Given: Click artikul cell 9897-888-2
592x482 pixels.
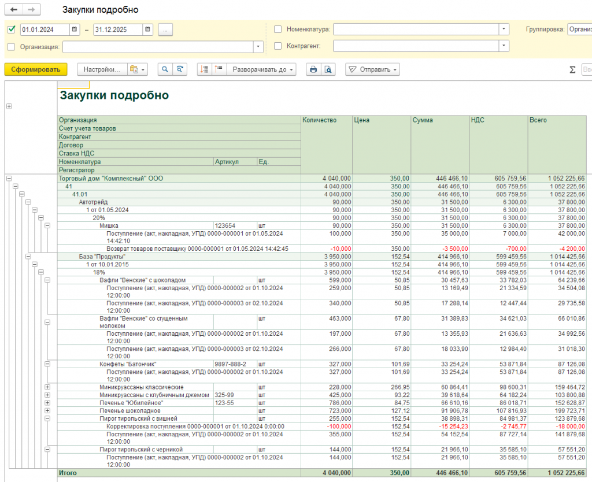Looking at the screenshot, I should click(x=235, y=364).
